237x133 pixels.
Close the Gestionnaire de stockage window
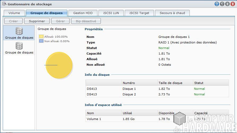click(x=232, y=4)
